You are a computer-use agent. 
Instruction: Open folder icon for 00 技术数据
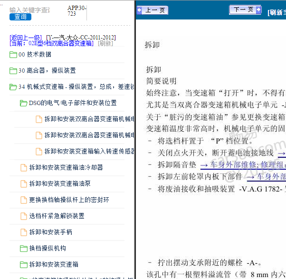[13, 55]
